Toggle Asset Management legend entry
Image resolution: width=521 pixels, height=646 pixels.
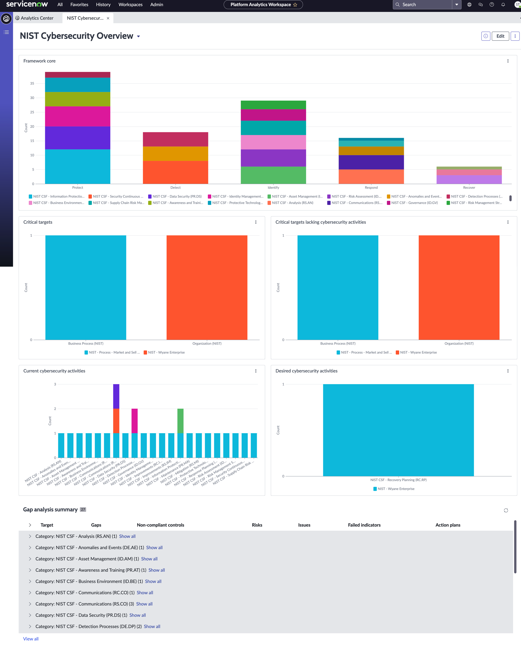295,196
